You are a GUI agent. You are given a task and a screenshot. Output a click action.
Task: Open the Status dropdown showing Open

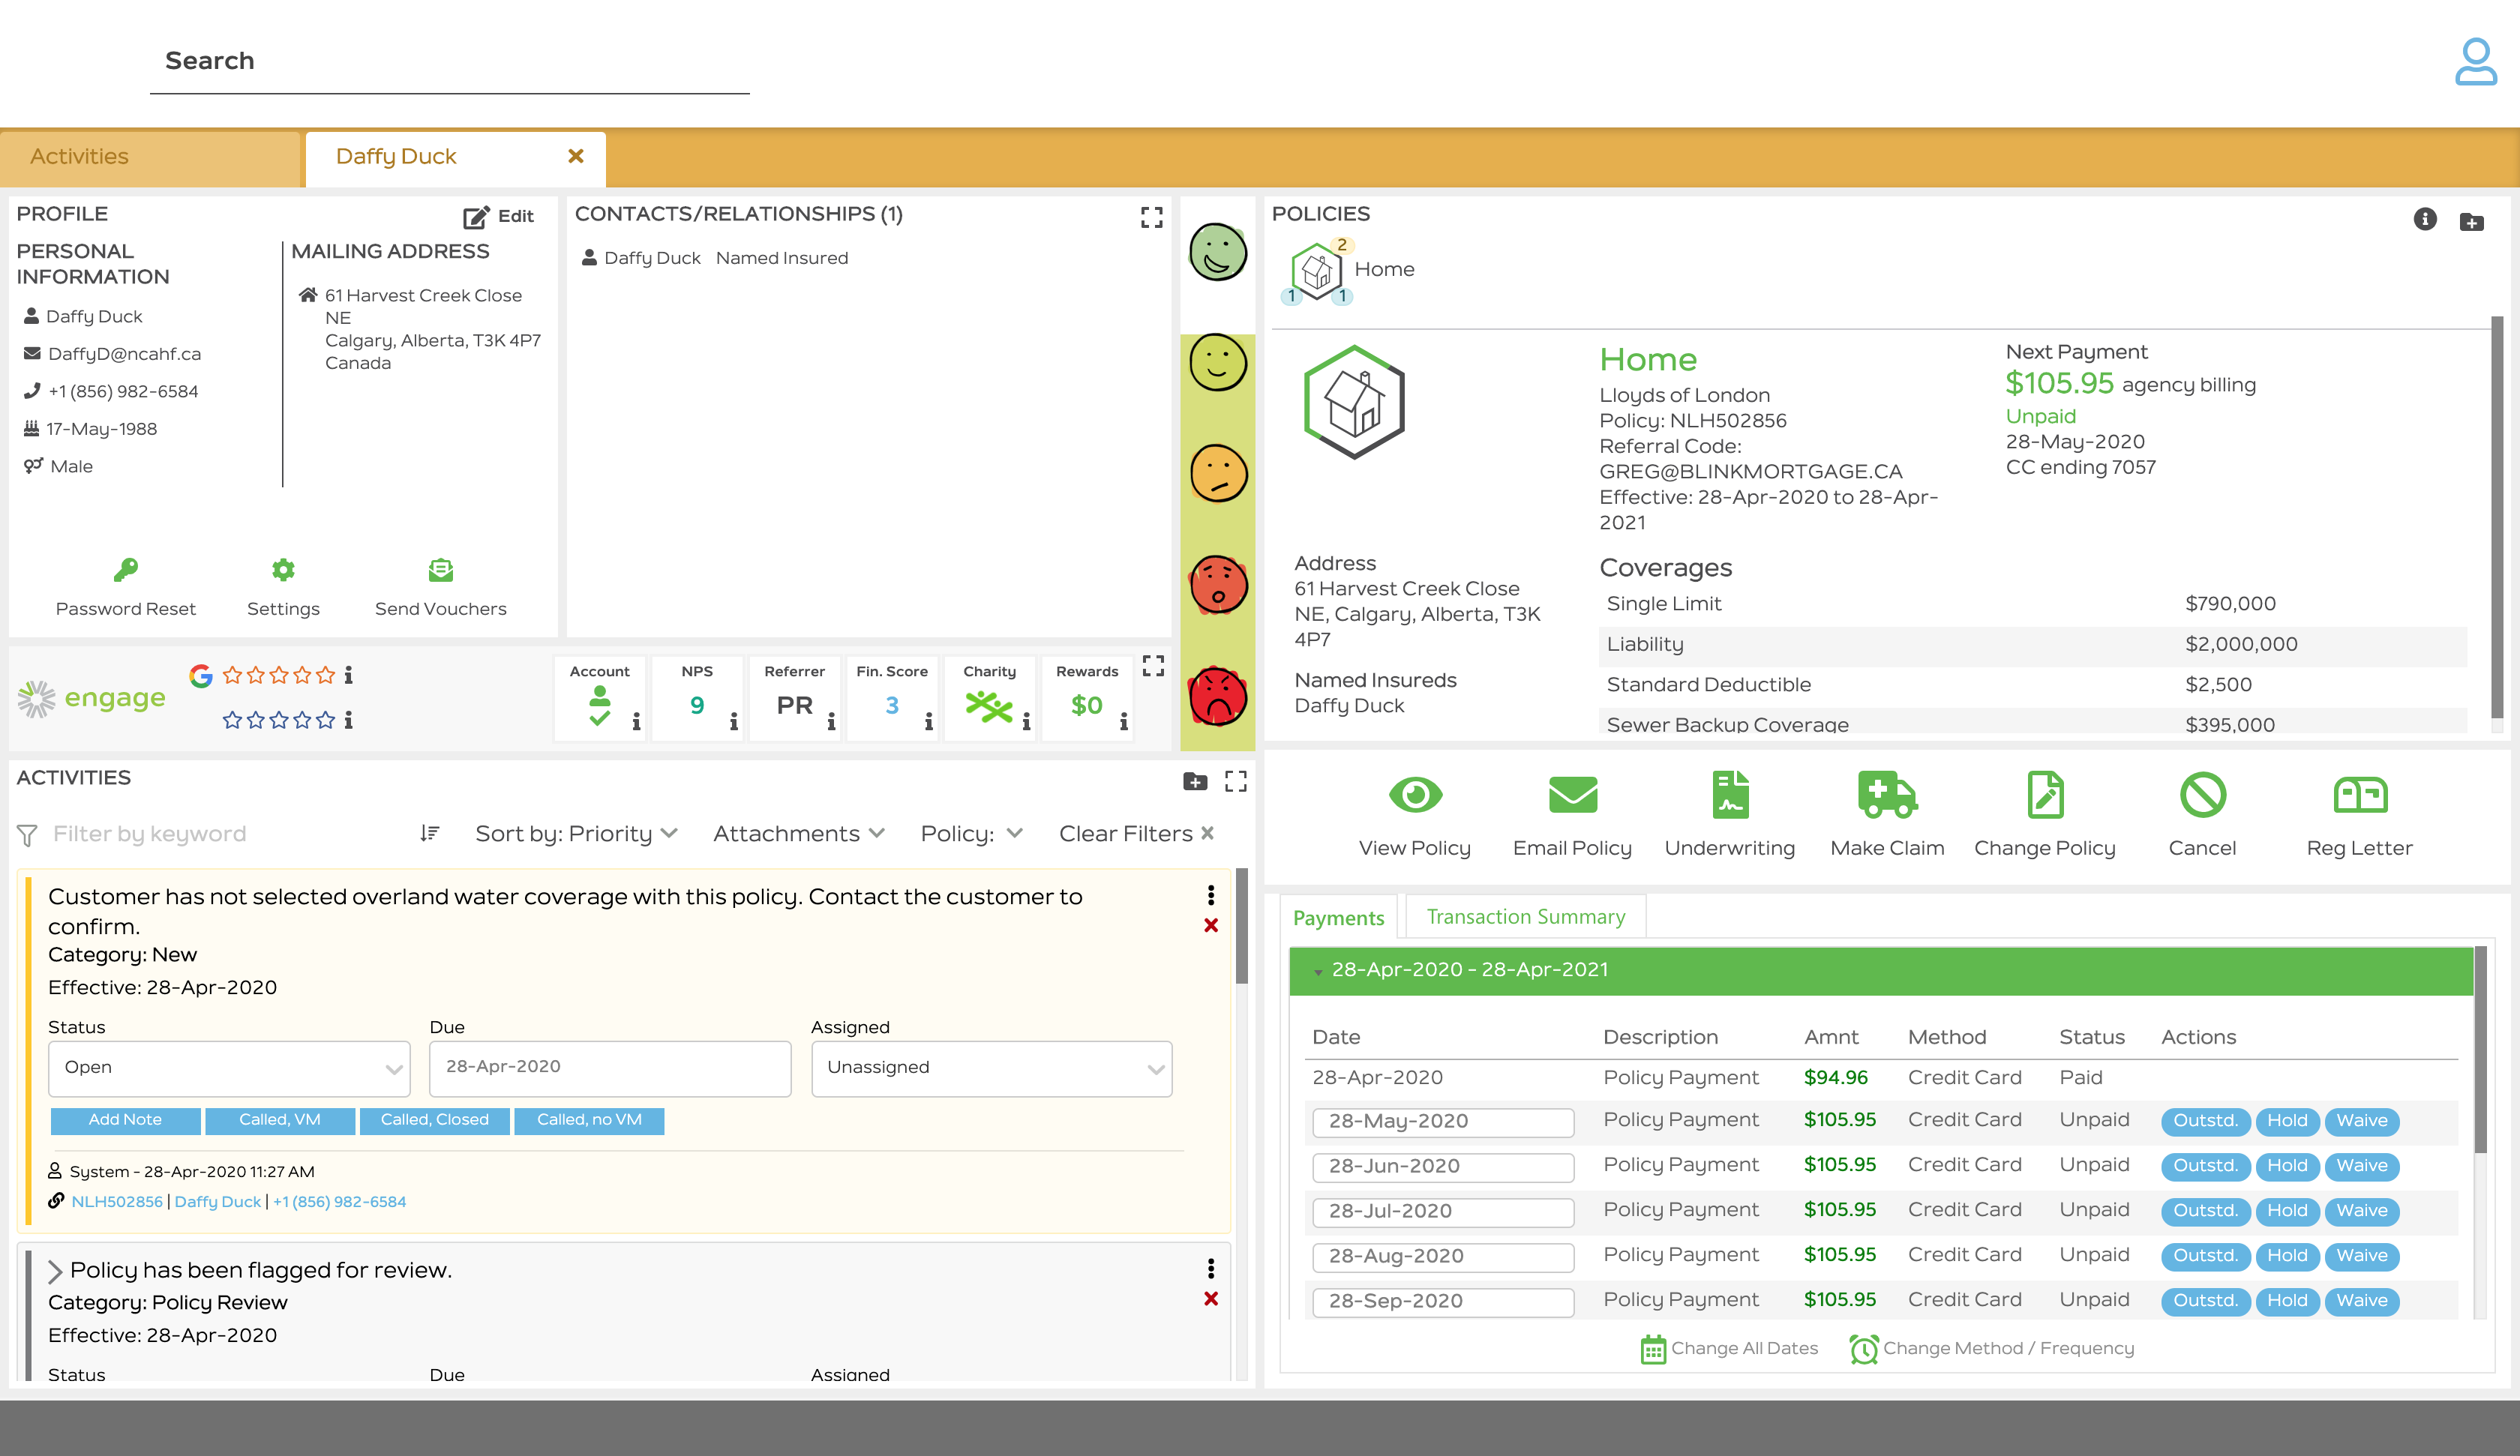click(x=229, y=1068)
